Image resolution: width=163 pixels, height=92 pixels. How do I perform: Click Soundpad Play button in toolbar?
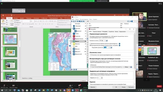72,21
